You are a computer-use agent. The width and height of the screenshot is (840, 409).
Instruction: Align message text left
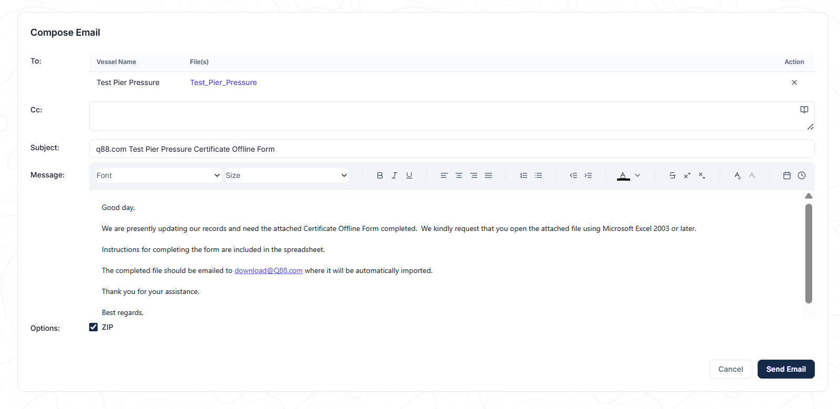[x=444, y=175]
